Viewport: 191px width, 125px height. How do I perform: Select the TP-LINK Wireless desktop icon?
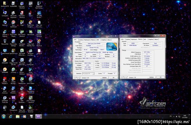(x=39, y=15)
